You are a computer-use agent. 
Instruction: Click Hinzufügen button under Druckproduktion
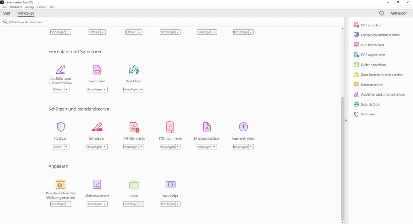204,147
